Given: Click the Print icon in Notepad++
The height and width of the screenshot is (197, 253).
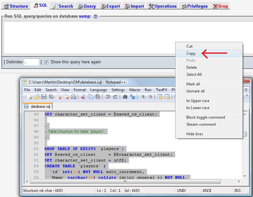Looking at the screenshot, I should [x=73, y=97].
